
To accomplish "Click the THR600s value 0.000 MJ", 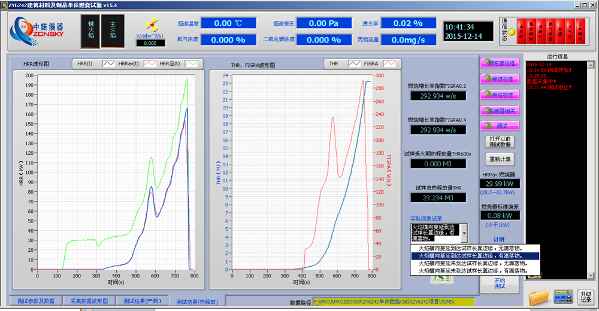I will [438, 164].
